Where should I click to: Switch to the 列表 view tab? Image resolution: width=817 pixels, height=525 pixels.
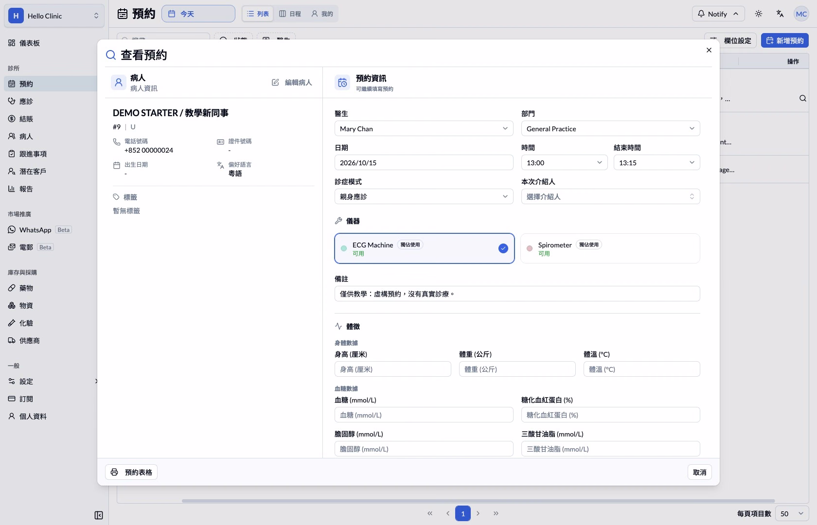(258, 14)
